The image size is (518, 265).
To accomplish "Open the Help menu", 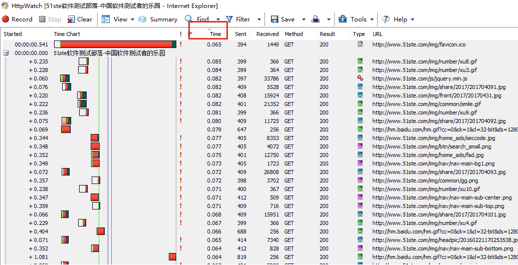I will coord(399,19).
